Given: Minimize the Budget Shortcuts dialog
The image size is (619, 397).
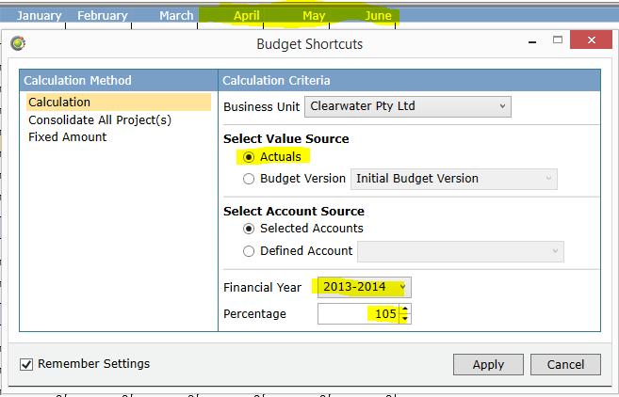Looking at the screenshot, I should 532,41.
